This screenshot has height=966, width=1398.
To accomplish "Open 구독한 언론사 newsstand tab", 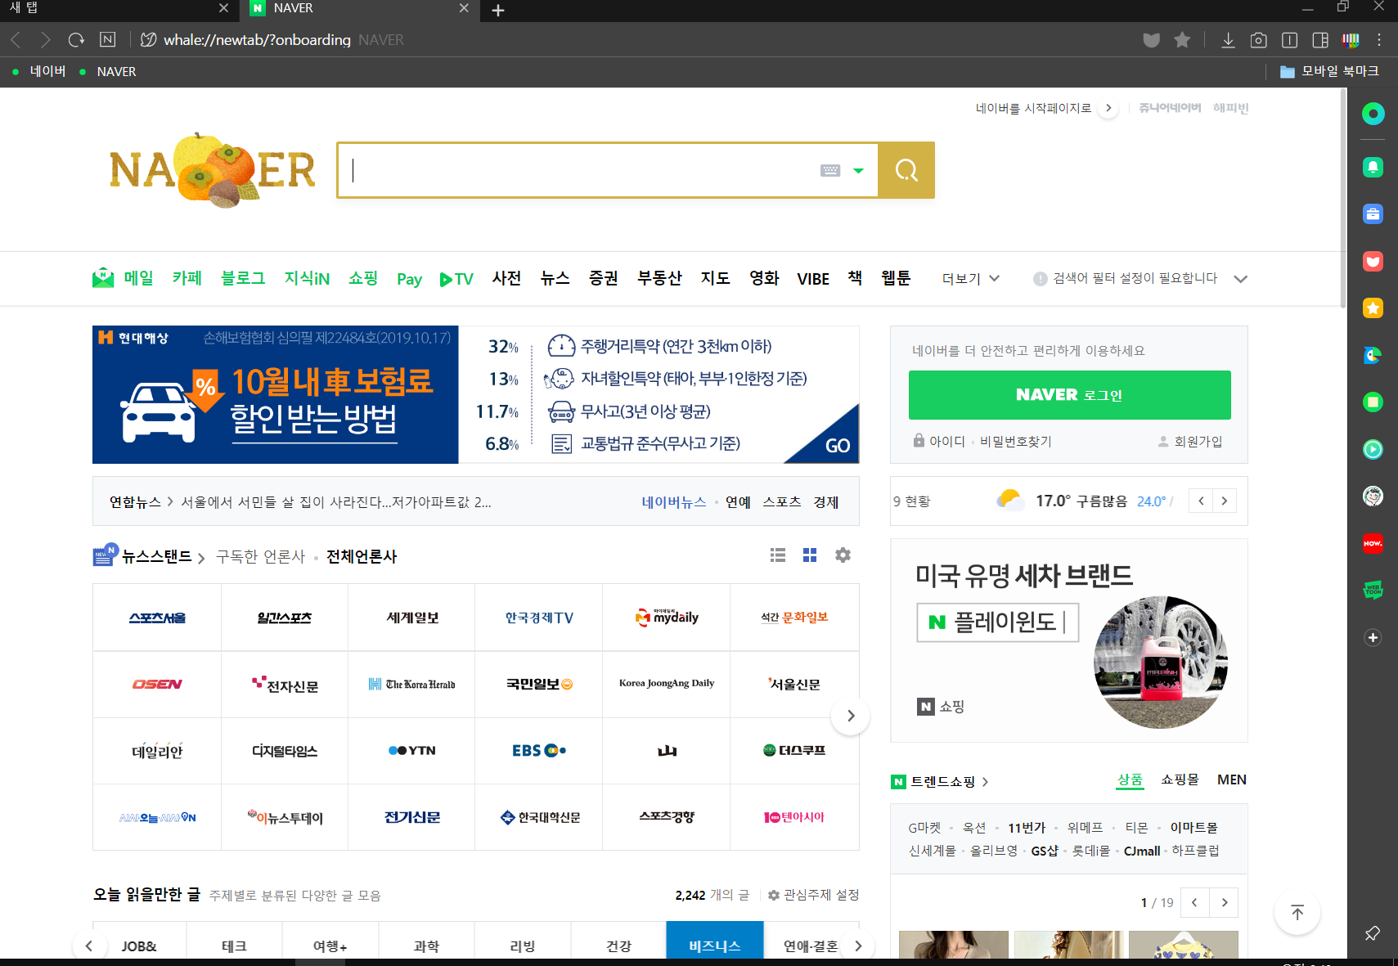I will click(260, 556).
